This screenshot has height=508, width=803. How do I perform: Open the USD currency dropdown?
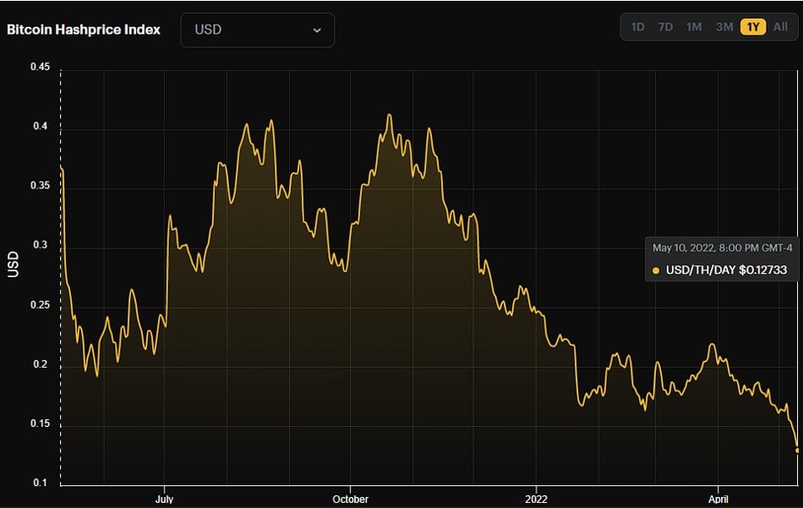(257, 30)
